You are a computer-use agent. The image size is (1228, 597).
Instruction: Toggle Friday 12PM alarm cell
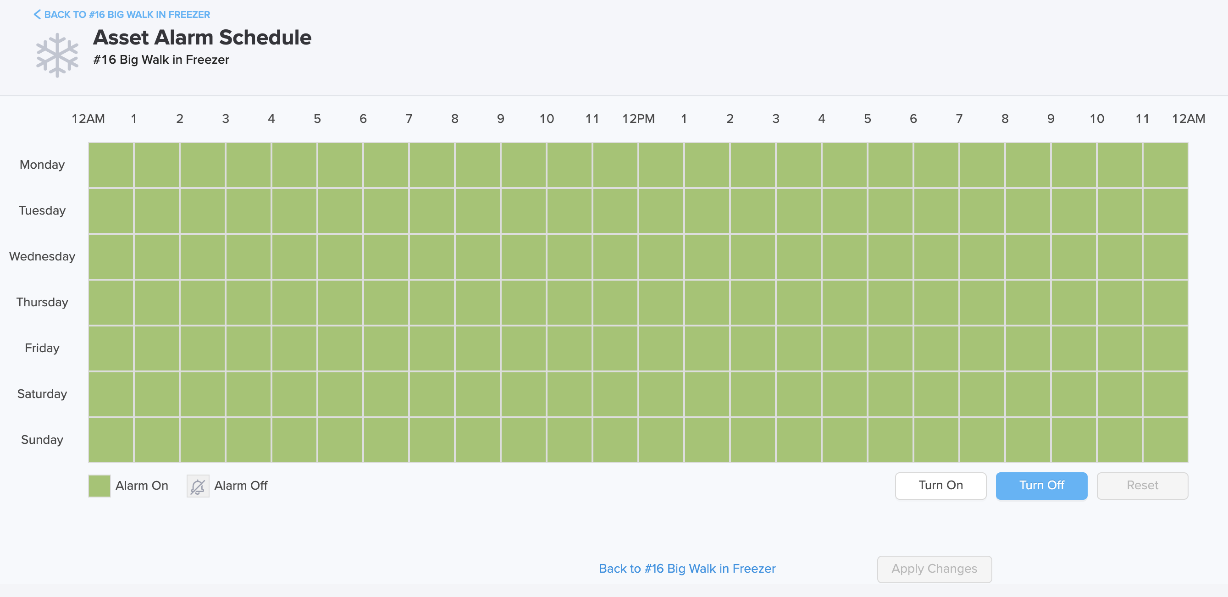point(661,348)
